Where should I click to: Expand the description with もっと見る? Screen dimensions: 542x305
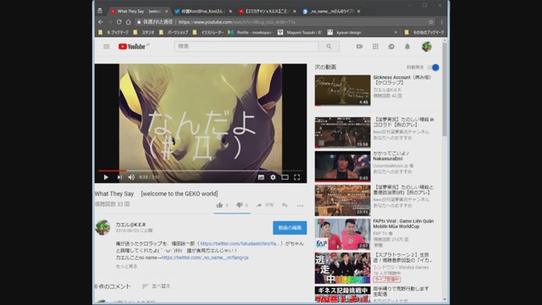pos(126,266)
